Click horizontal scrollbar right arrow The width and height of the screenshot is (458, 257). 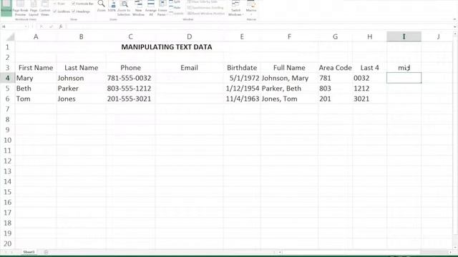pos(450,252)
